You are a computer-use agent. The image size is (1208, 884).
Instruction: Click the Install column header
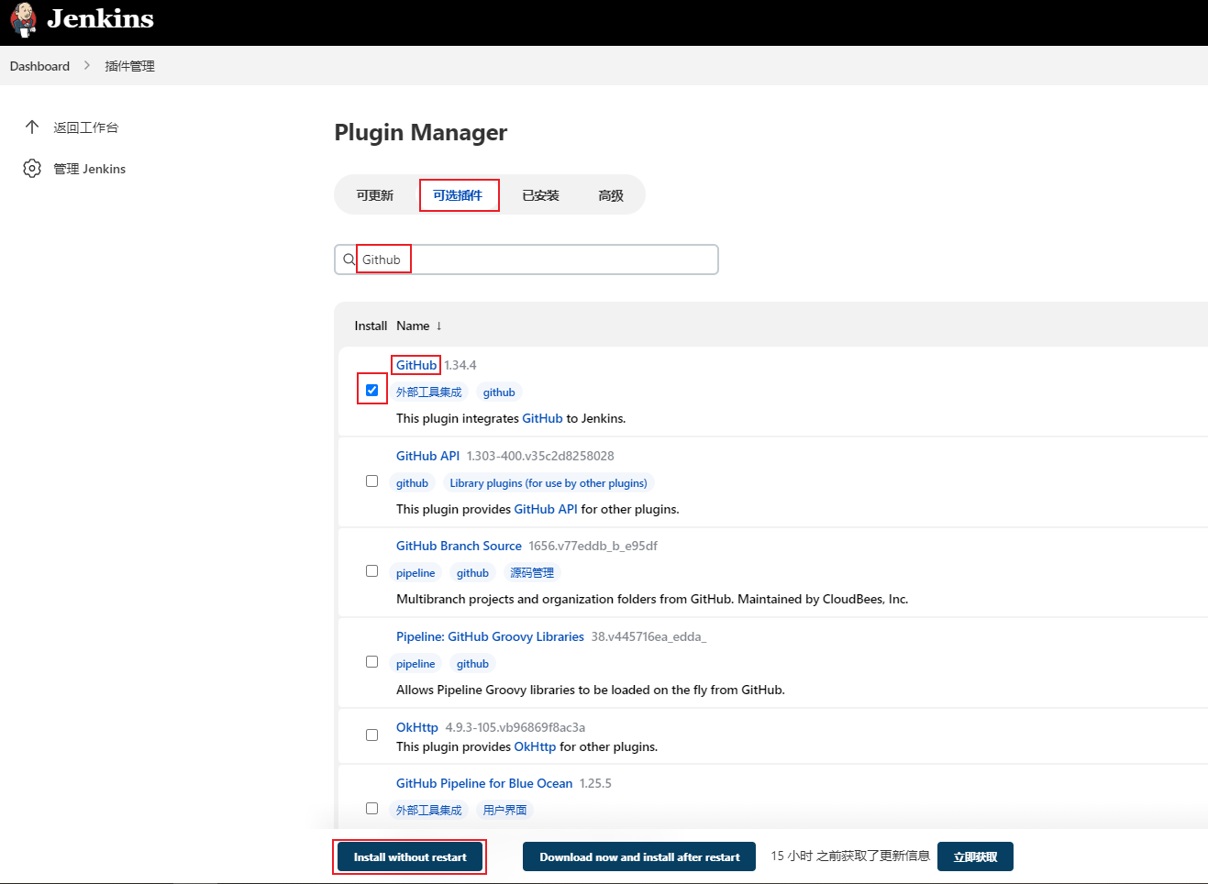click(x=371, y=326)
